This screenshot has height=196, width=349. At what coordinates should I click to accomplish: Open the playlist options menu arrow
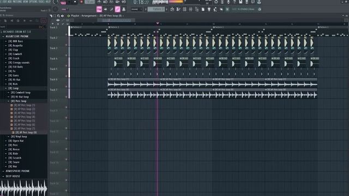tap(51, 16)
